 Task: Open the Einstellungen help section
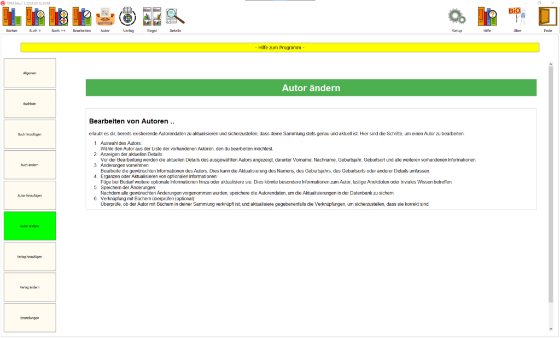30,318
